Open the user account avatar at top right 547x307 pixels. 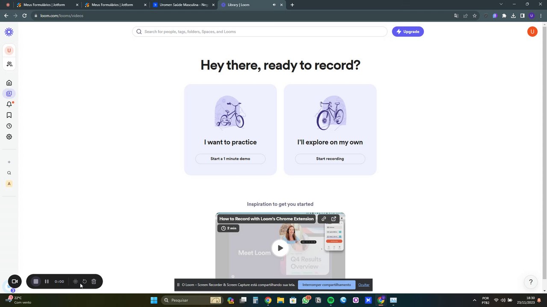tap(532, 32)
